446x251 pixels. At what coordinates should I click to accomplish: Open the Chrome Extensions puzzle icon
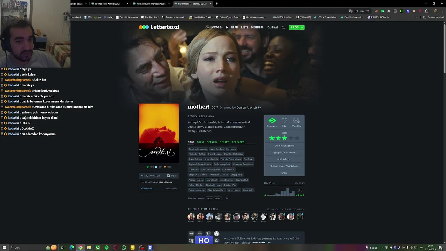(x=426, y=11)
